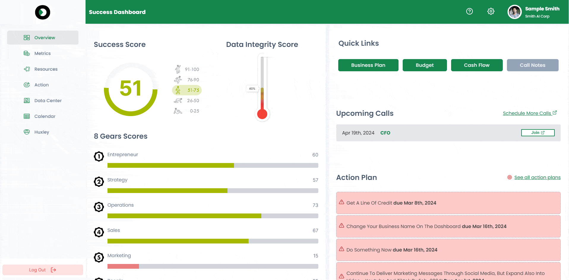The width and height of the screenshot is (569, 280).
Task: Open Resources from the sidebar
Action: pos(46,69)
